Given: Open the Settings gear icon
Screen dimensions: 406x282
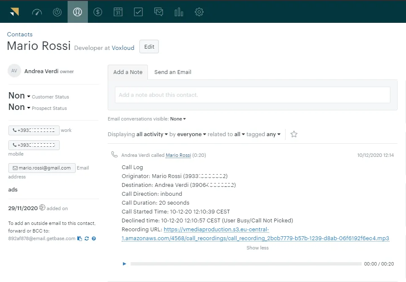Looking at the screenshot, I should click(x=199, y=12).
